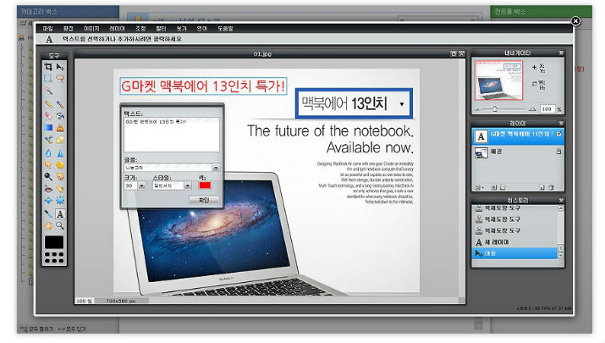The height and width of the screenshot is (343, 605).
Task: Select the Clone Stamp tool
Action: pos(60,128)
